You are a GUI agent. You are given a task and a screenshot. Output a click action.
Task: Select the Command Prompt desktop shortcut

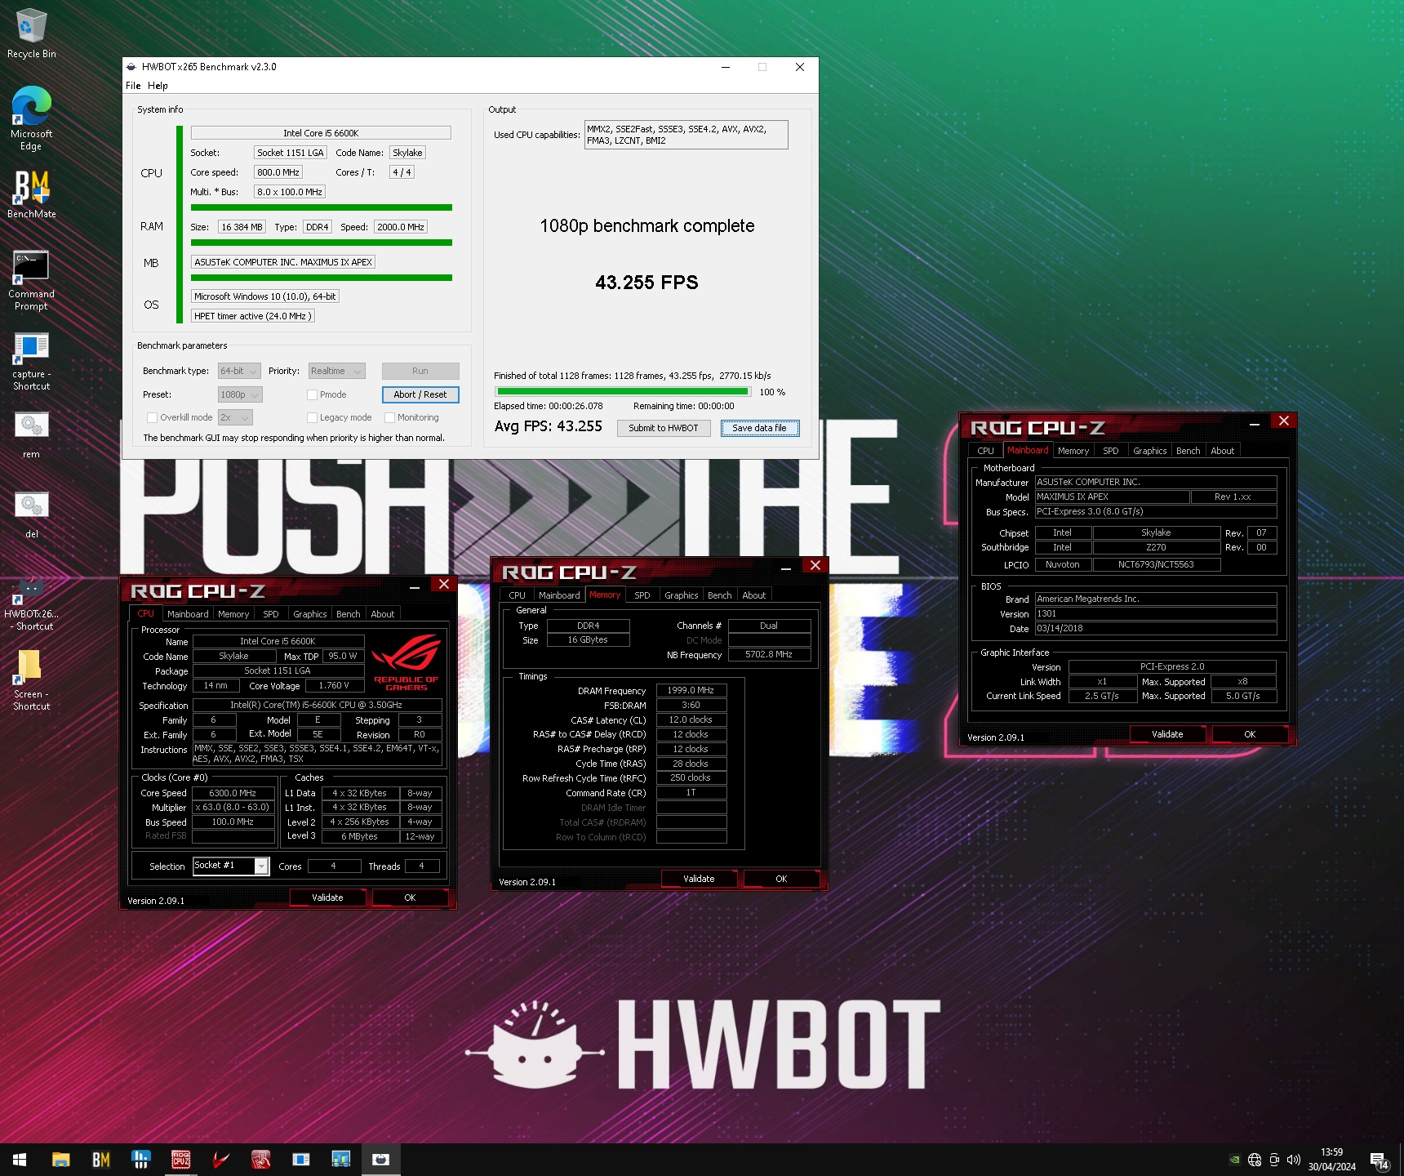click(x=31, y=280)
